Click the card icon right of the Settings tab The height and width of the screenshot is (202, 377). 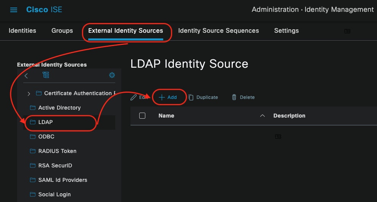point(347,31)
